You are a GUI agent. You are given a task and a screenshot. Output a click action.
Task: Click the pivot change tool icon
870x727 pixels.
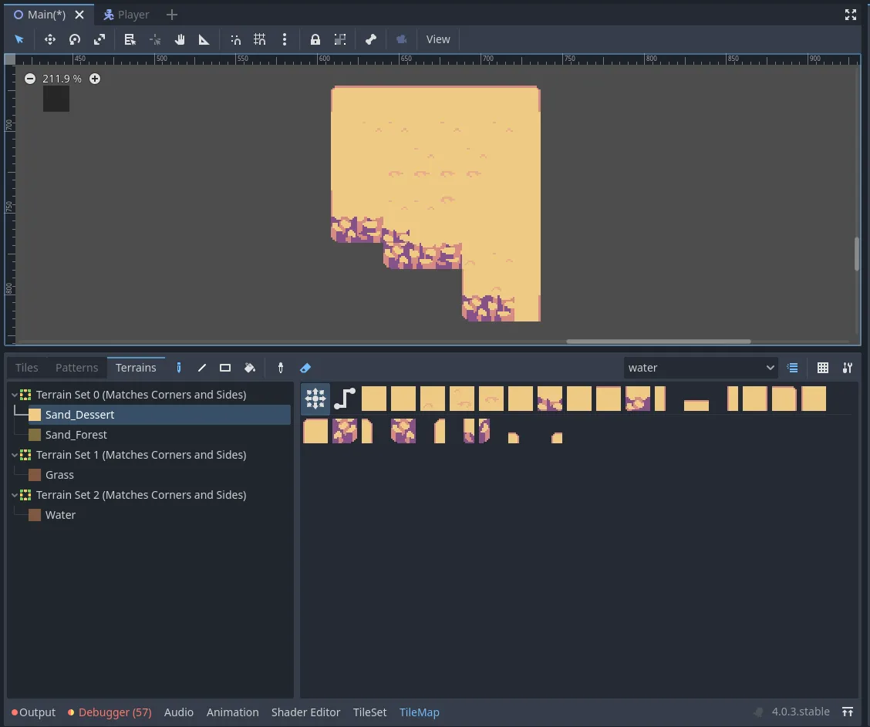(155, 39)
